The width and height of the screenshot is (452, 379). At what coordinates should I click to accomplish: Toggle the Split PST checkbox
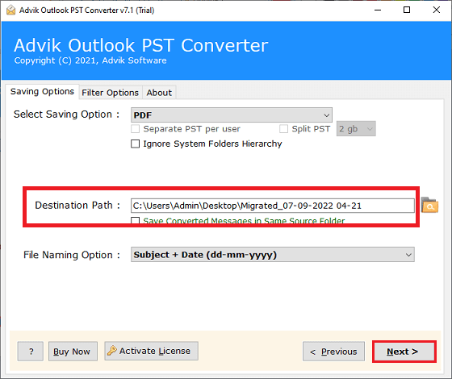[x=283, y=129]
